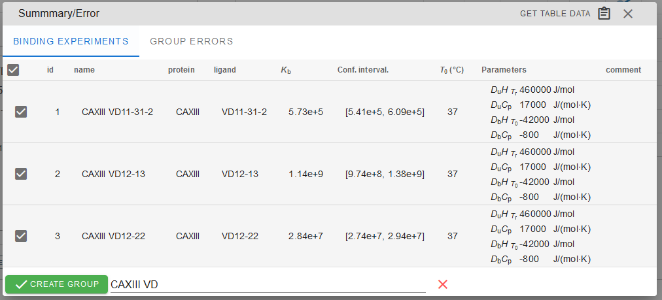Uncheck the CAXIII VD12-22 row checkbox
The height and width of the screenshot is (300, 662).
tap(21, 236)
